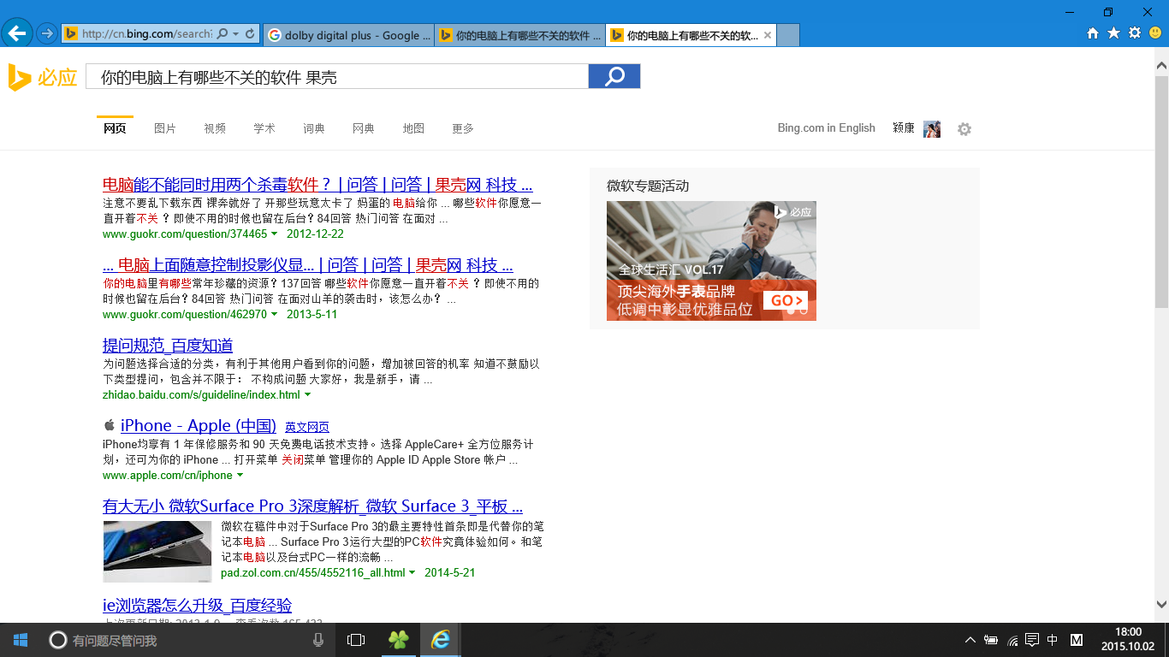Toggle the 中 IME language indicator

pos(1053,640)
